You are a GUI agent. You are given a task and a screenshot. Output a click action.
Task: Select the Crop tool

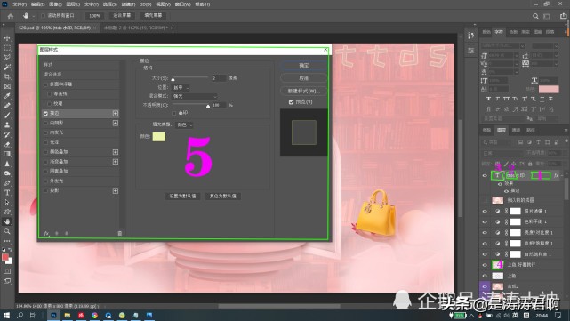pyautogui.click(x=7, y=76)
